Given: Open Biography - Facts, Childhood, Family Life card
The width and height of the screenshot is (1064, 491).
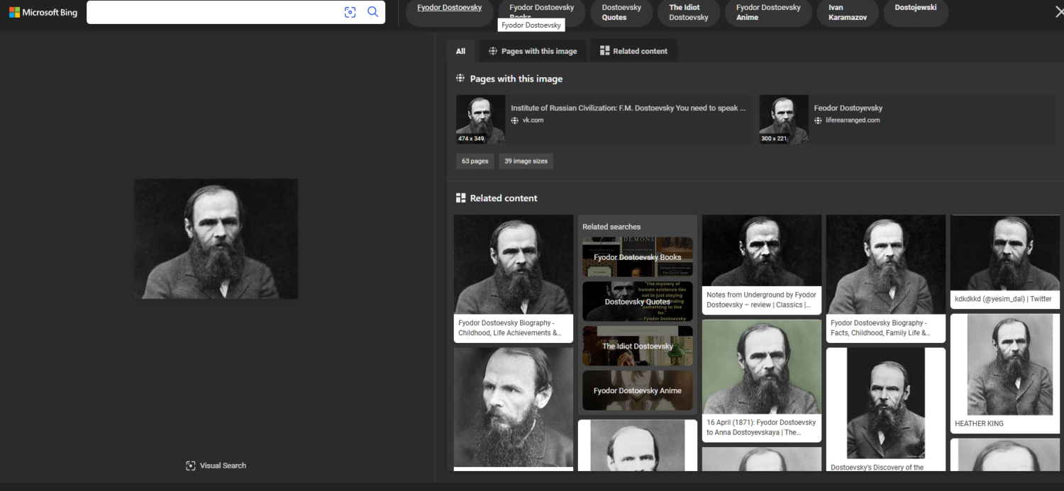Looking at the screenshot, I should (886, 278).
